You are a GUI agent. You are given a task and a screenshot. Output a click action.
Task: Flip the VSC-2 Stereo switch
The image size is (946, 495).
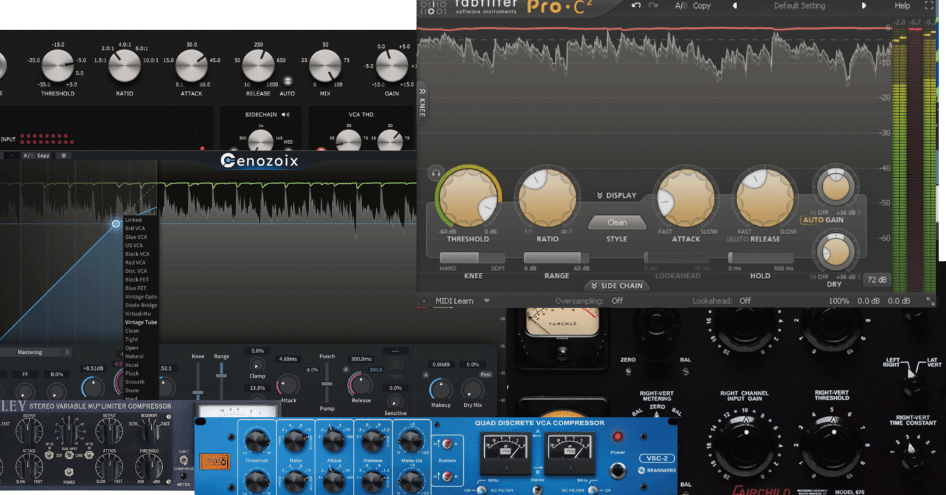pos(537,490)
